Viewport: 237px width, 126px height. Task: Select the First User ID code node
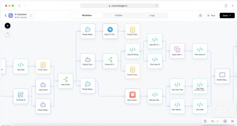[155, 61]
